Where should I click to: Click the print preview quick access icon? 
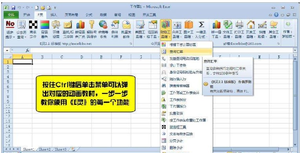click(49, 8)
